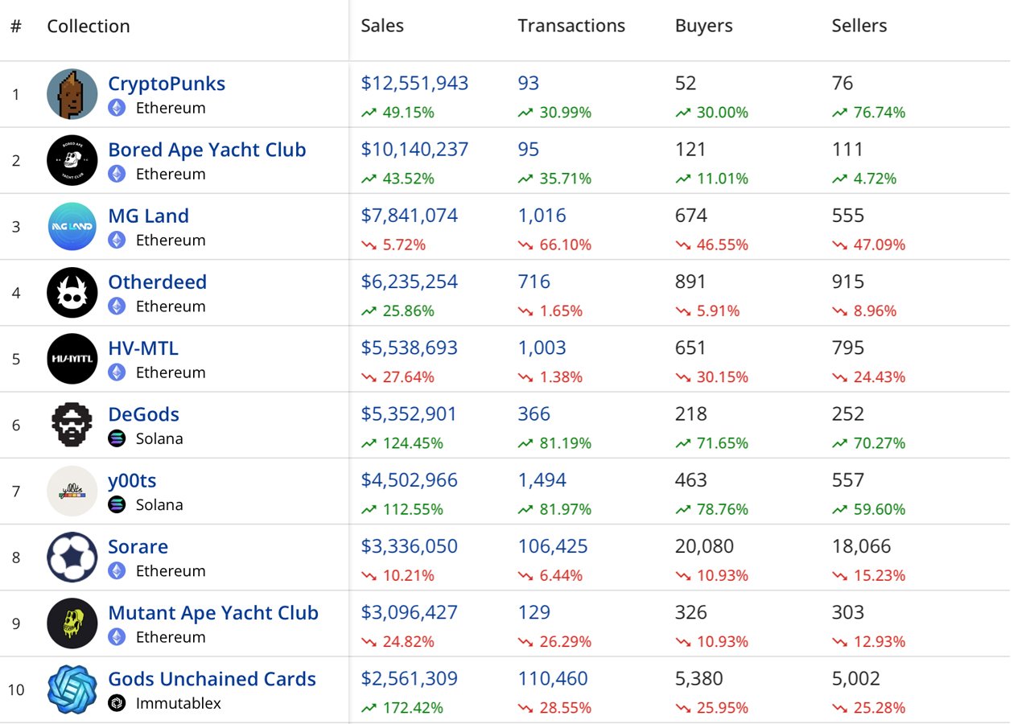Viewport: 1030px width, 724px height.
Task: Click HV-MTL sales value $5,538,693
Action: click(x=410, y=348)
